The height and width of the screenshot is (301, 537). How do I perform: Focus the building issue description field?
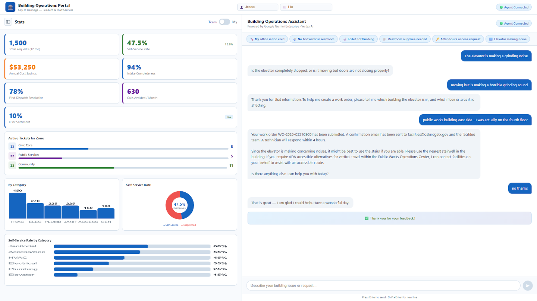[383, 285]
